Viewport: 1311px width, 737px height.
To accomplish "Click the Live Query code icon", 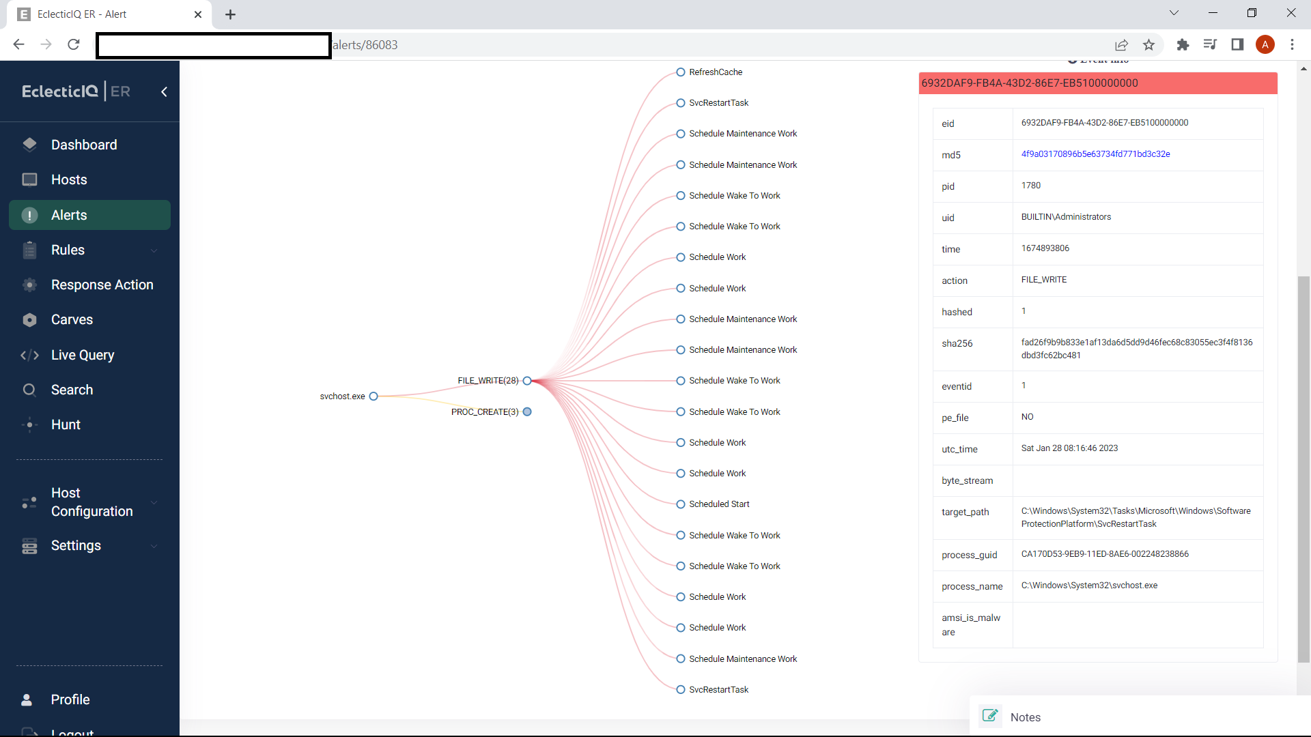I will (29, 355).
